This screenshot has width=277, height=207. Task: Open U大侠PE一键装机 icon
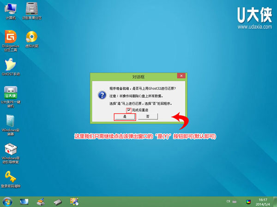pos(11,97)
